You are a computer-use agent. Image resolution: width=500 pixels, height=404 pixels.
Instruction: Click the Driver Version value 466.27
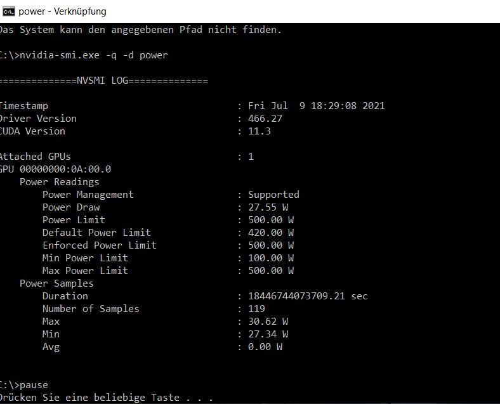tap(265, 119)
